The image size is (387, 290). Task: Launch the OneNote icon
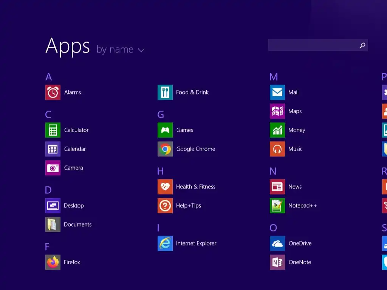click(x=277, y=262)
